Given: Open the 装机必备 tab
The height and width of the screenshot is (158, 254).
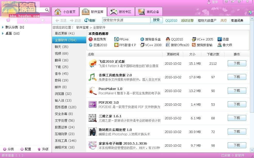Looking at the screenshot, I should point(149,12).
